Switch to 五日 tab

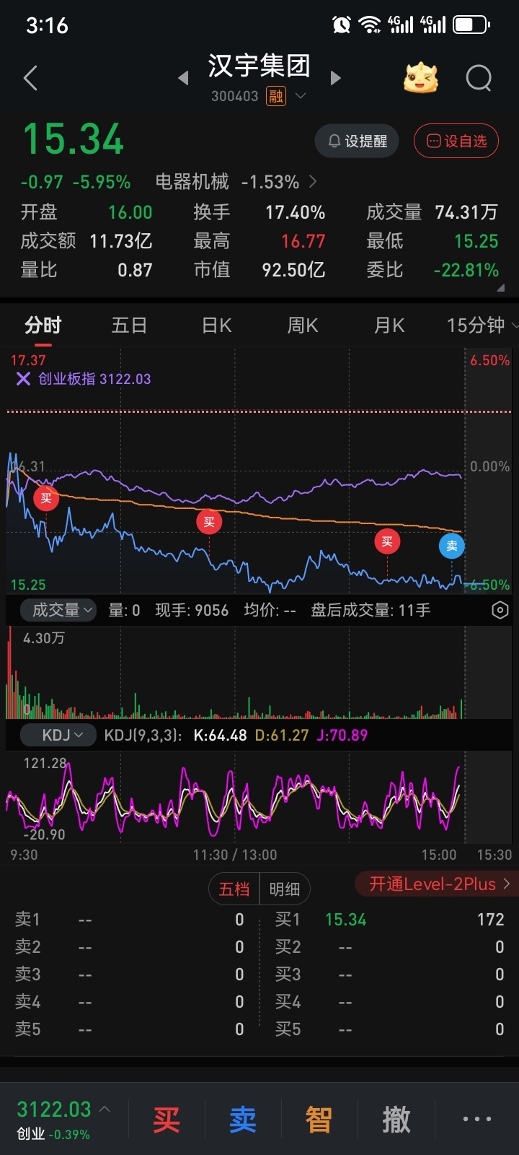(x=130, y=326)
